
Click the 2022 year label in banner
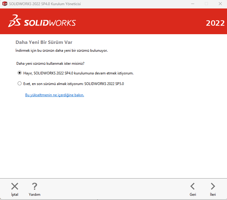pyautogui.click(x=215, y=23)
